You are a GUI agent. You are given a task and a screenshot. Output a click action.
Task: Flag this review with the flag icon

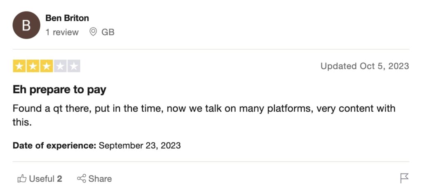coord(404,178)
